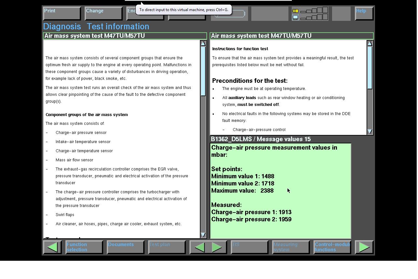Click 'Air cleaner, air hoses, pipes' list item
Screen dimensions: 418x279
tap(118, 224)
